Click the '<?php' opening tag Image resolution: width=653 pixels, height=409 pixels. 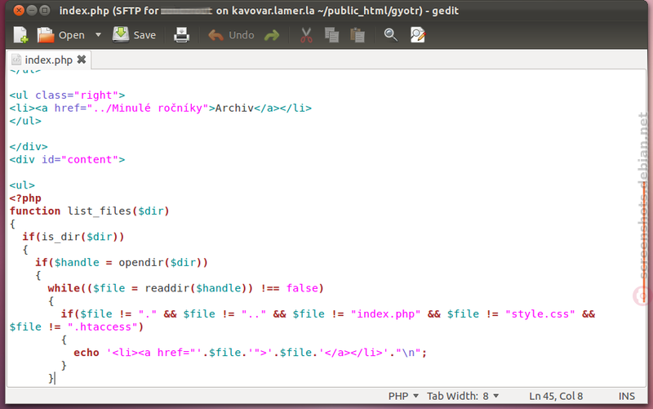click(25, 198)
